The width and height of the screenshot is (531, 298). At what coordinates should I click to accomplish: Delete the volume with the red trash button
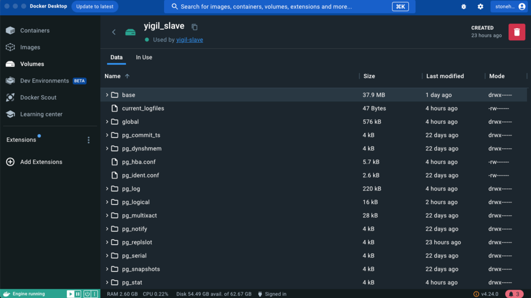(x=517, y=32)
